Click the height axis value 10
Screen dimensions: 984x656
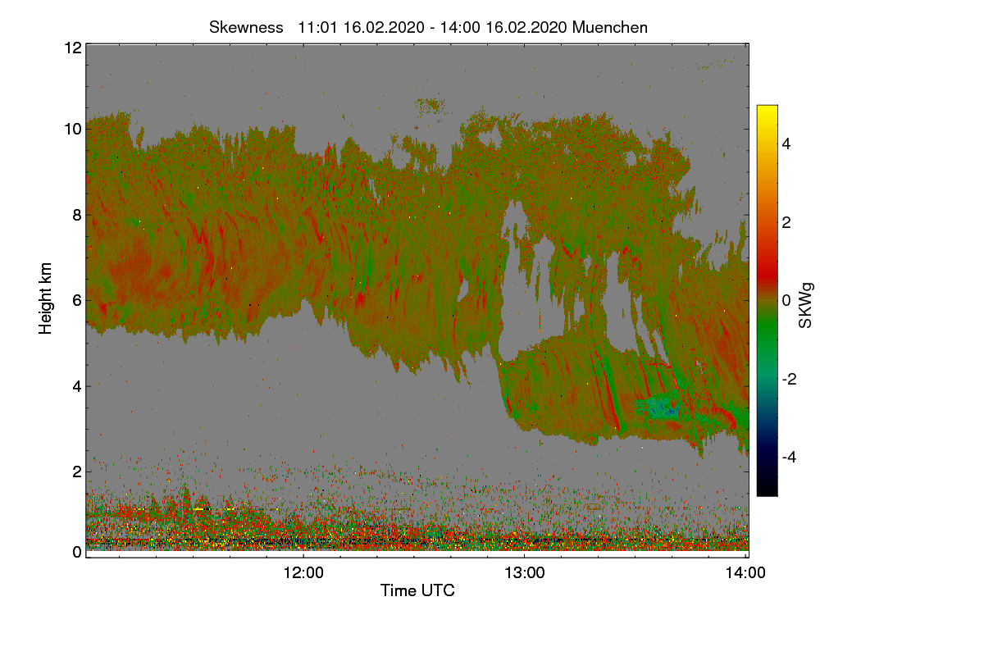tap(72, 129)
